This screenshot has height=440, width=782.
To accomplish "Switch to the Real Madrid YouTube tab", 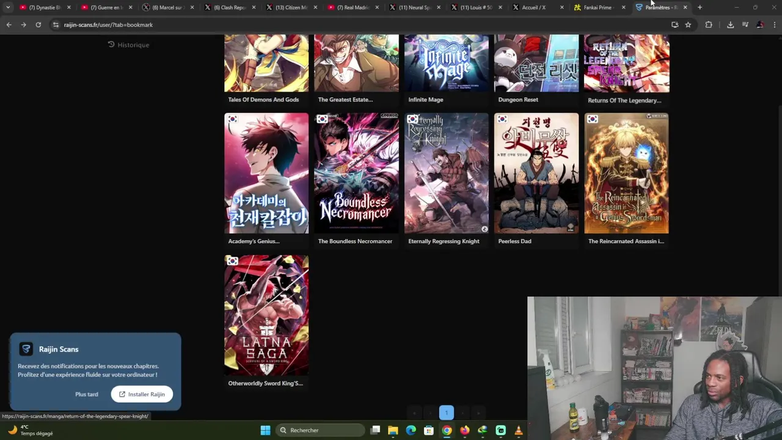I will point(353,7).
